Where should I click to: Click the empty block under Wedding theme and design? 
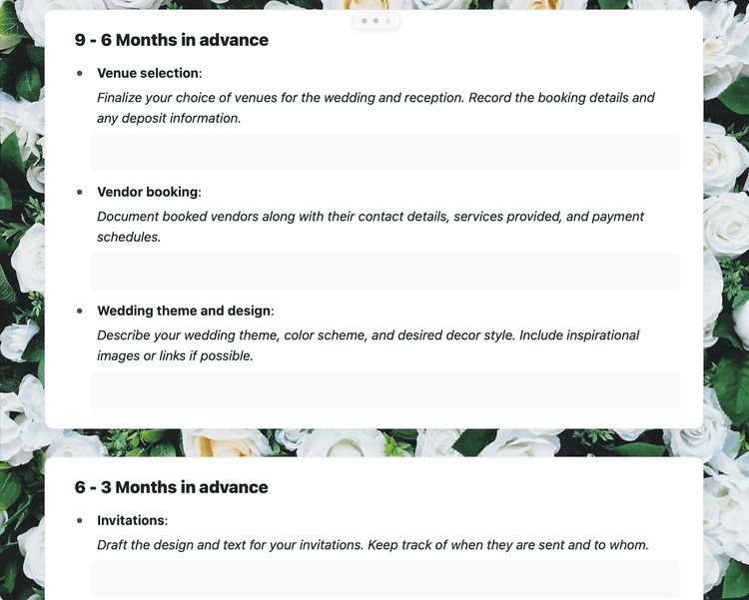point(385,390)
